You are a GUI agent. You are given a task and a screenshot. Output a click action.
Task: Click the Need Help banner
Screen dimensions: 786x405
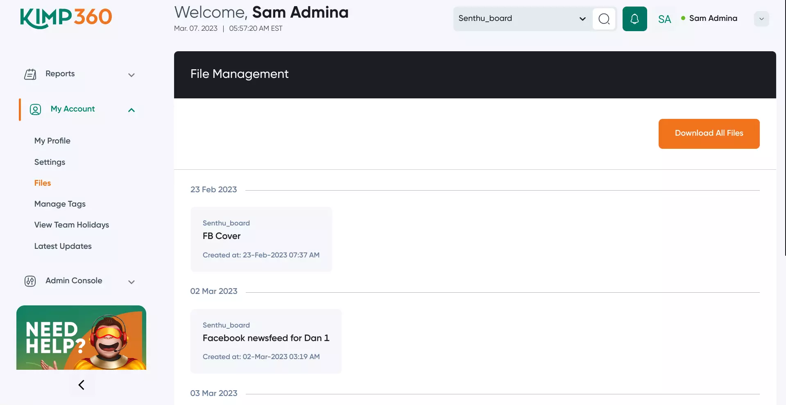pyautogui.click(x=81, y=337)
